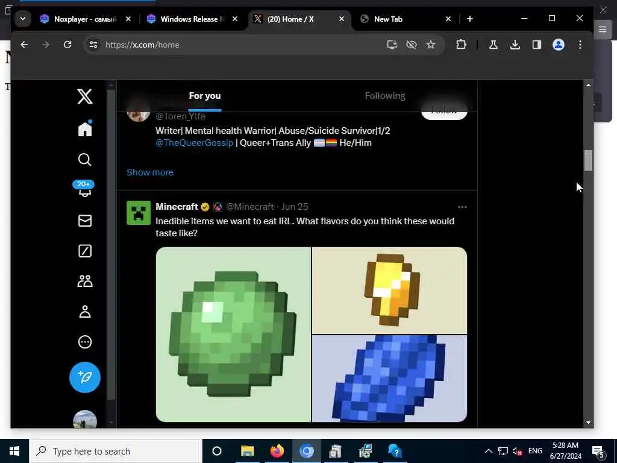Viewport: 617px width, 463px height.
Task: View the blue lapis image
Action: pyautogui.click(x=390, y=379)
